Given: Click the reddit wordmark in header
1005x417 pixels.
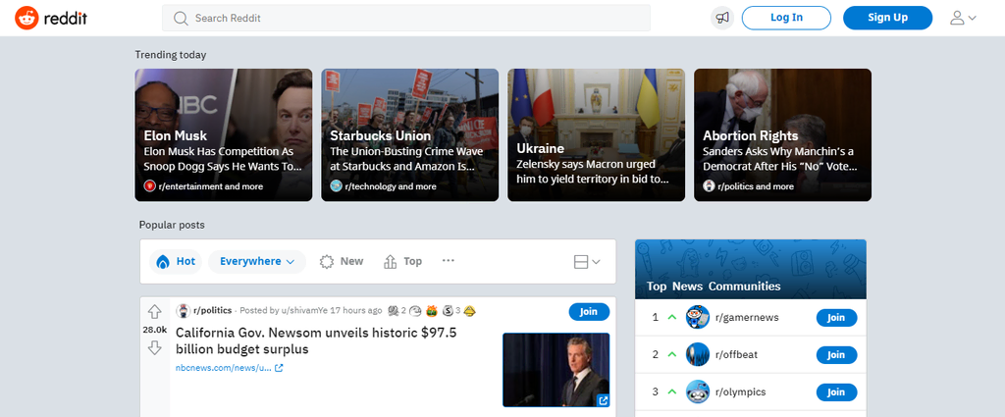Looking at the screenshot, I should [x=66, y=18].
